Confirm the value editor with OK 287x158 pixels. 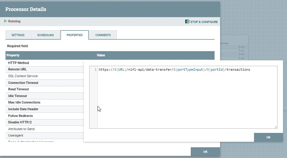pyautogui.click(x=268, y=137)
